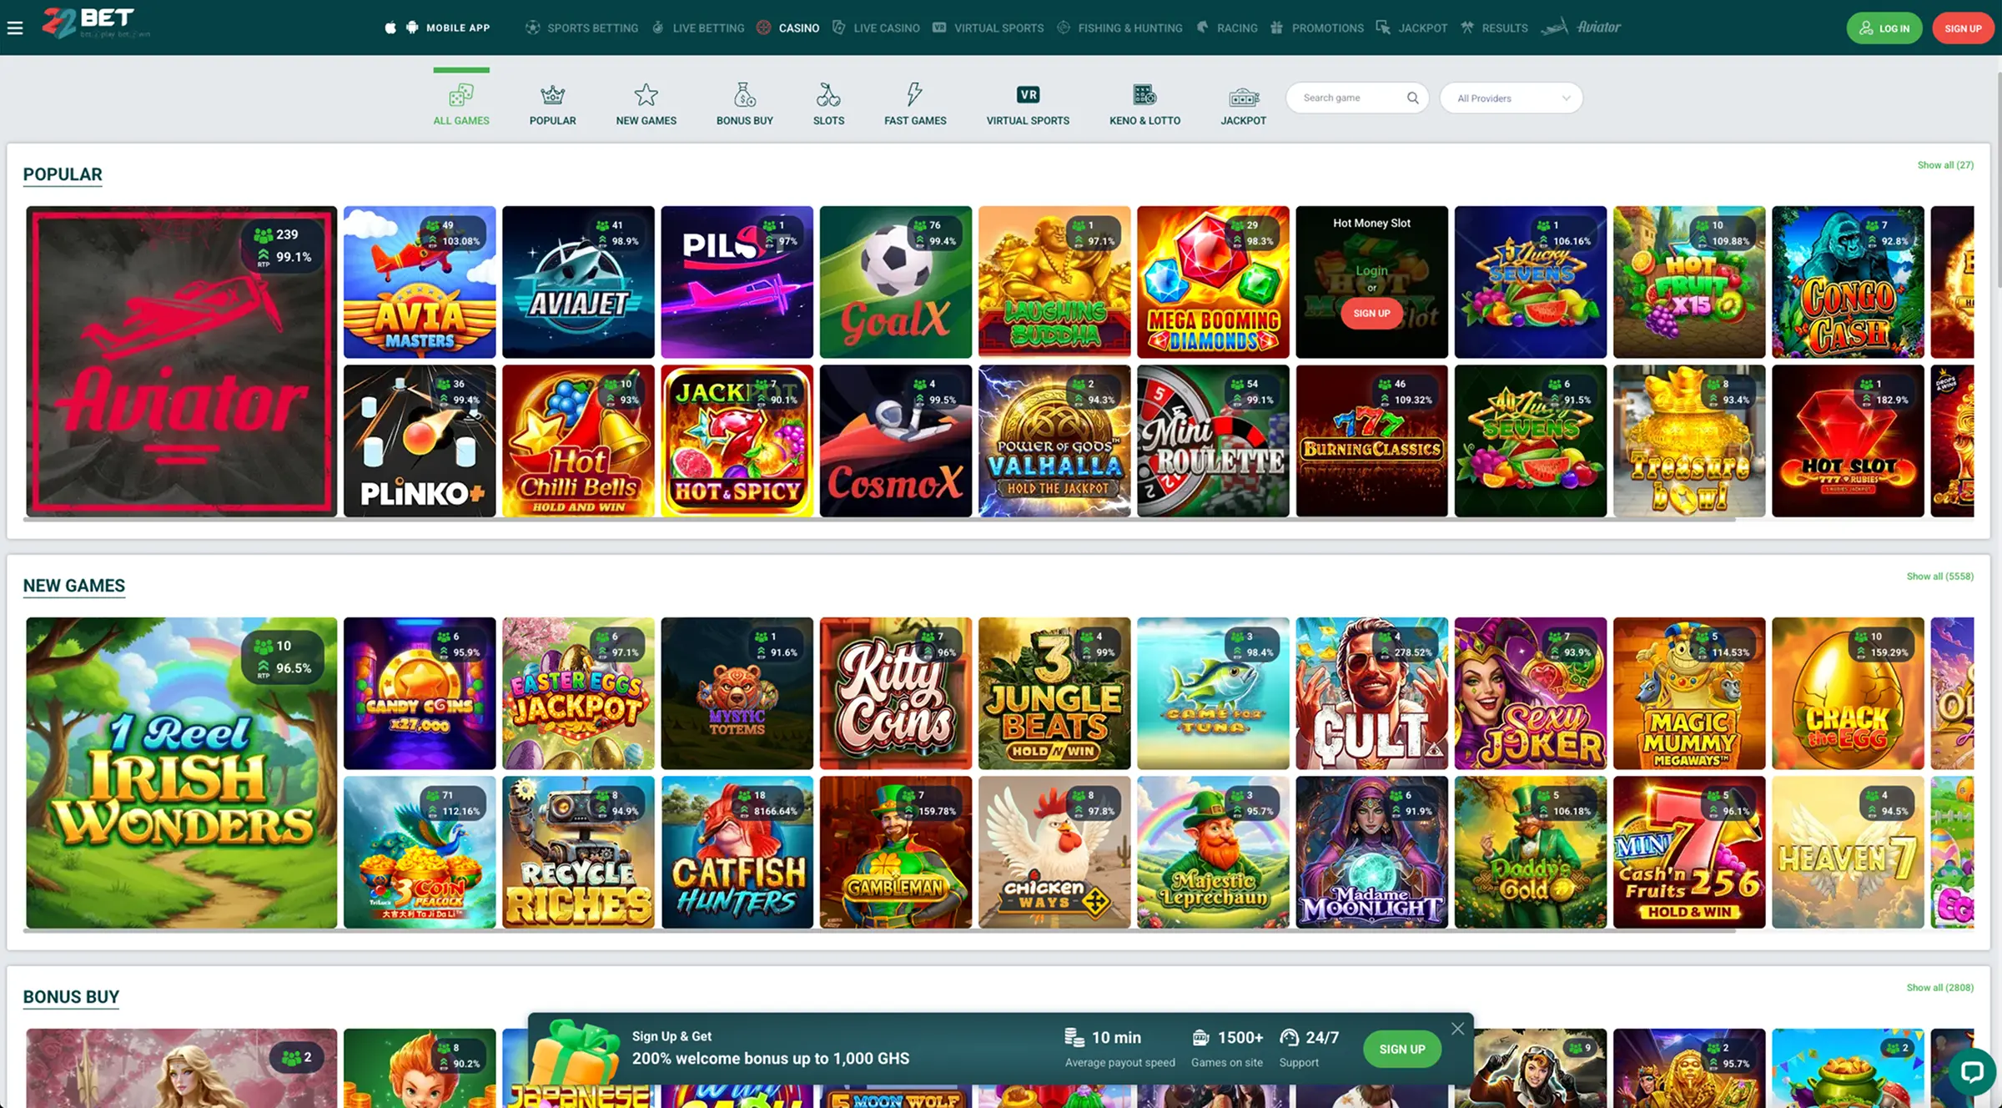Image resolution: width=2002 pixels, height=1108 pixels.
Task: Open Promotions menu item
Action: (x=1317, y=28)
